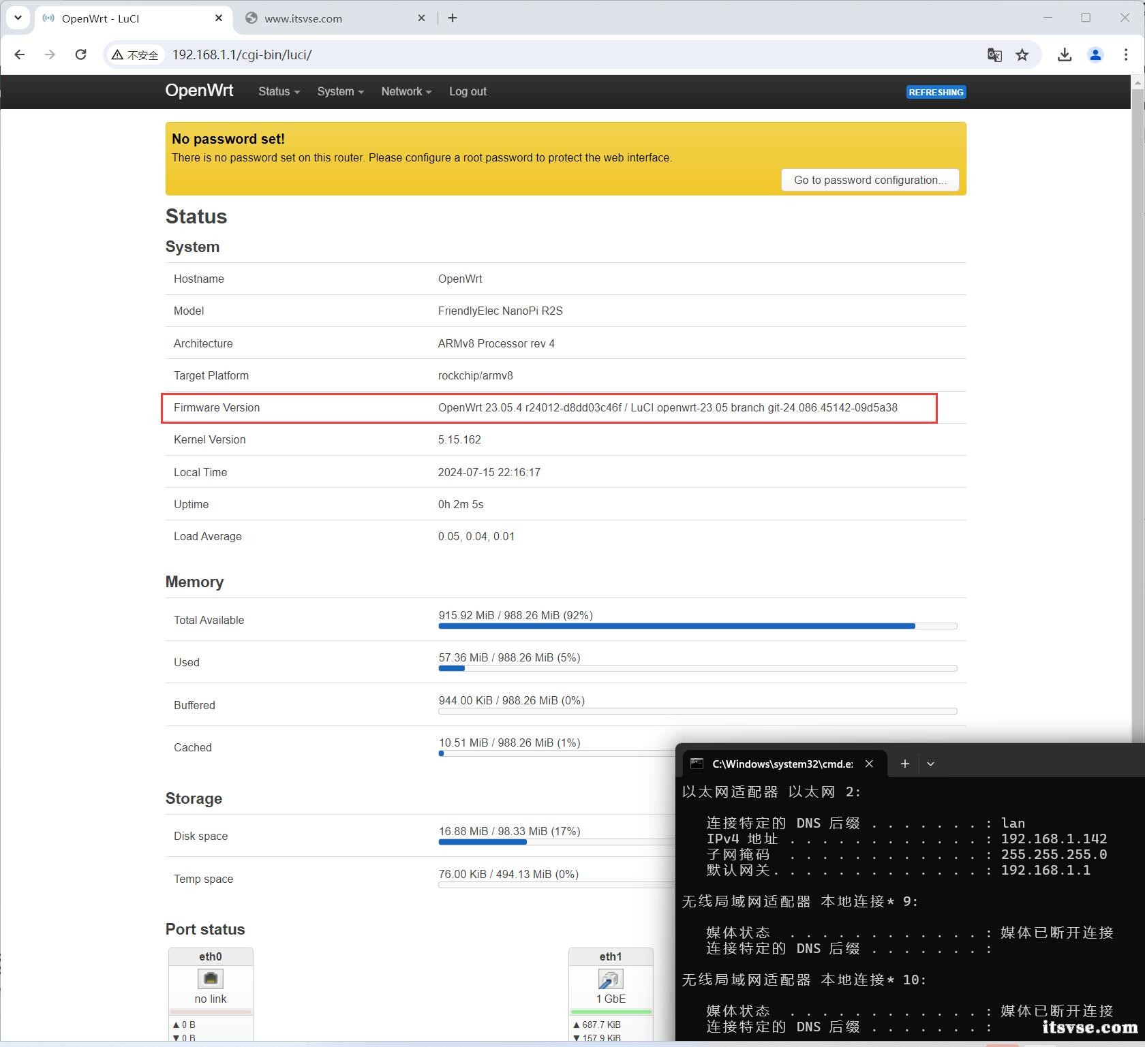The width and height of the screenshot is (1145, 1047).
Task: Click load average 0.05, 0.04, 0.01
Action: 476,536
